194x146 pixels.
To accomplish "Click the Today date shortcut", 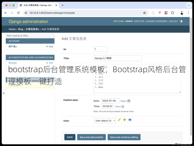I will 123,101.
